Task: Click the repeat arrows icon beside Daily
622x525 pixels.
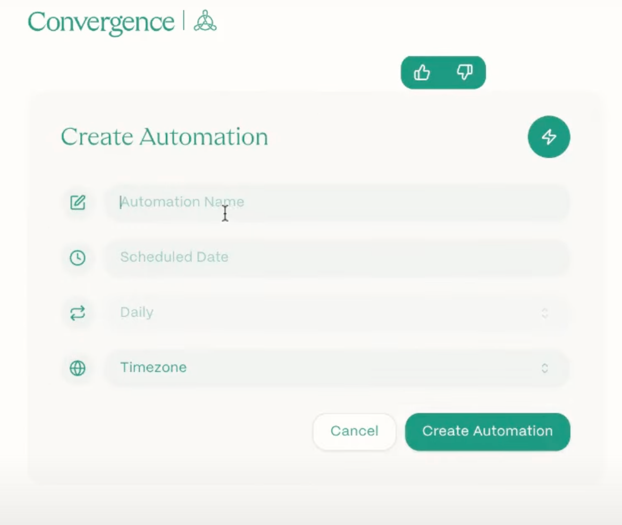Action: pos(78,313)
